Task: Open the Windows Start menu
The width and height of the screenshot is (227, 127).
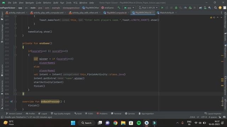Action: coord(73,123)
